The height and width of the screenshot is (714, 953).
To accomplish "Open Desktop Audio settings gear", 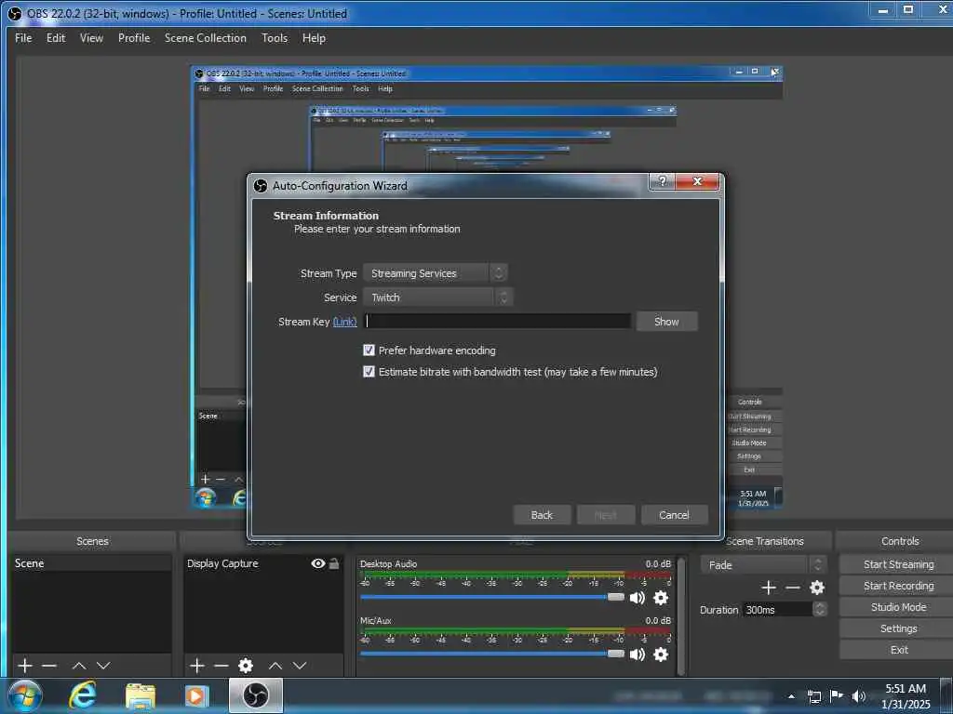I will (661, 598).
